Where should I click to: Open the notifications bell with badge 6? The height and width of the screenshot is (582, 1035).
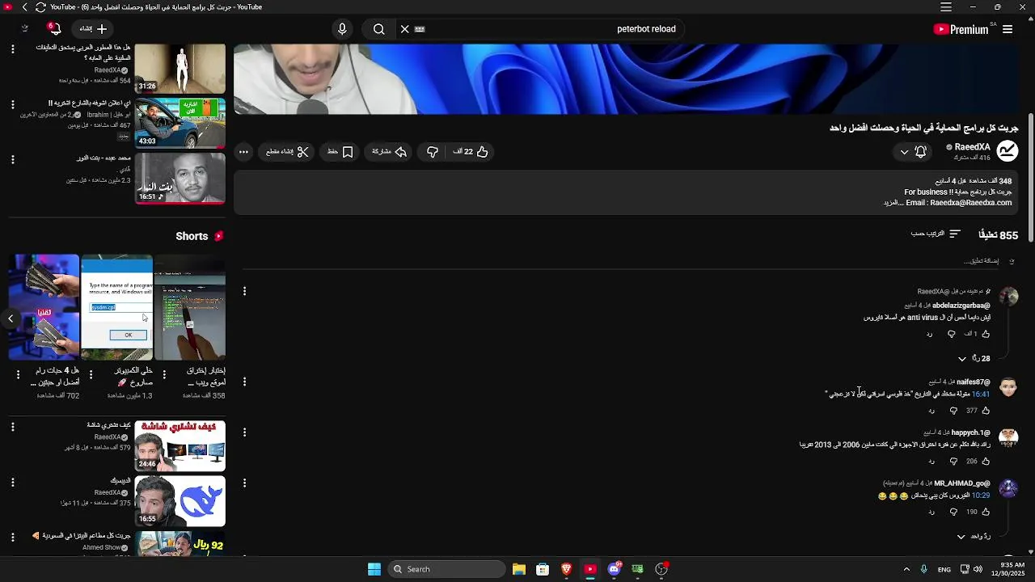coord(54,29)
